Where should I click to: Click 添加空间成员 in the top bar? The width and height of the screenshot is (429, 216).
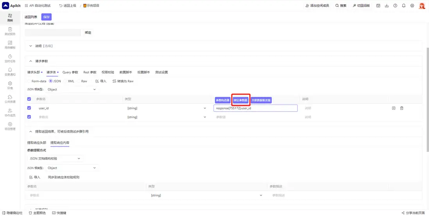tap(317, 5)
